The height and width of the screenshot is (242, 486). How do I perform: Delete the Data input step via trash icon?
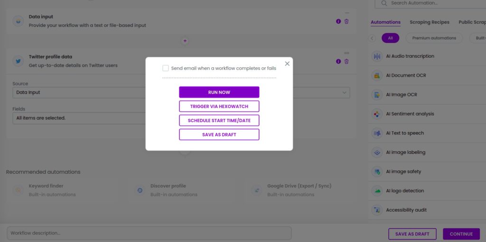click(x=346, y=21)
